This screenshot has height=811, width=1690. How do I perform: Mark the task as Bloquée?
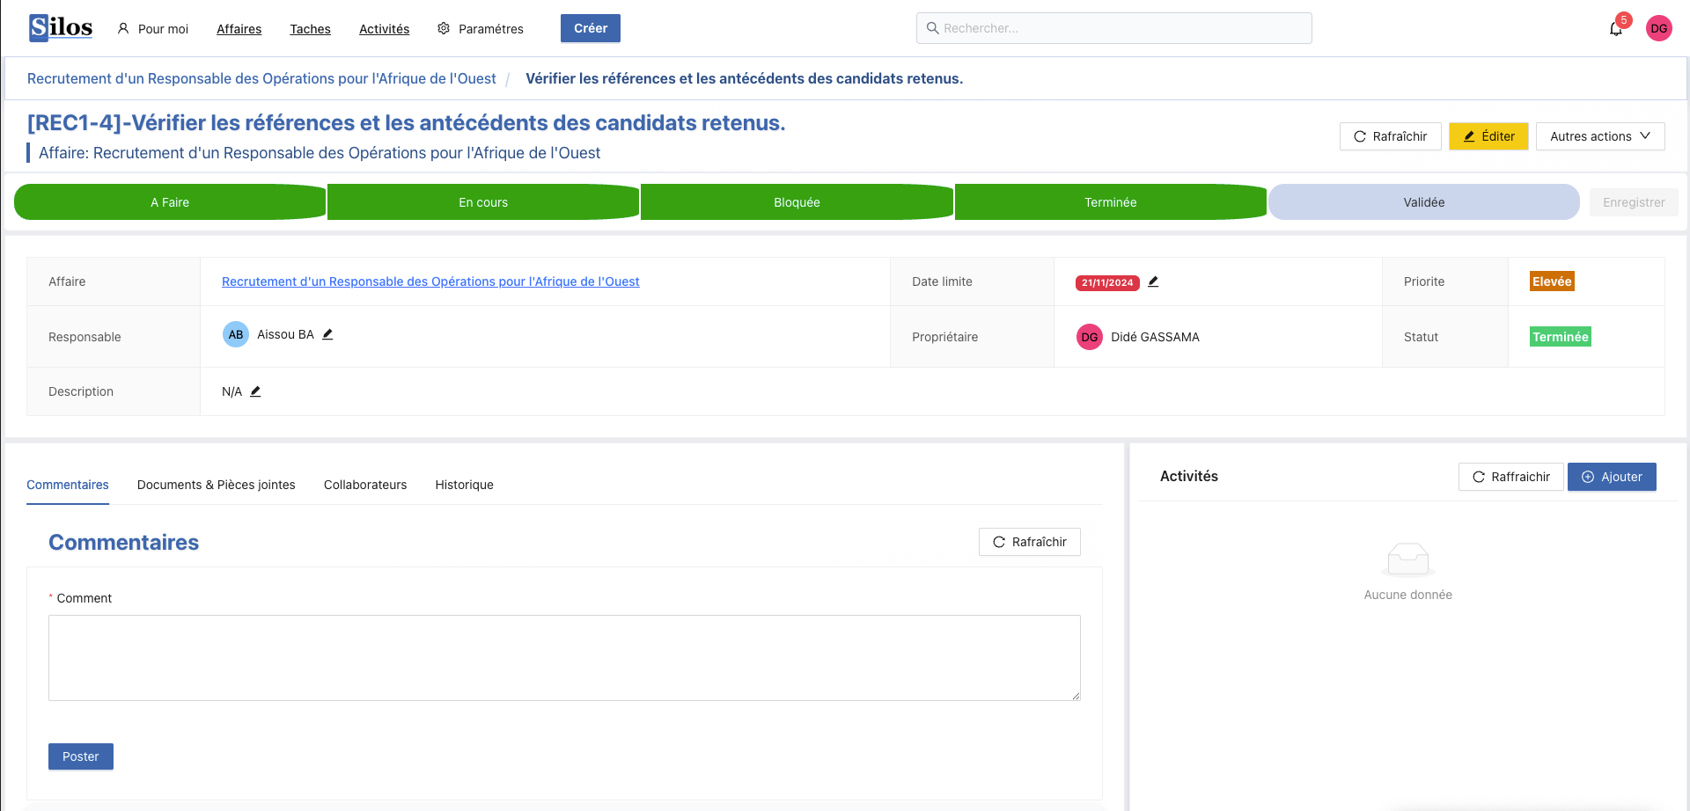click(x=797, y=202)
